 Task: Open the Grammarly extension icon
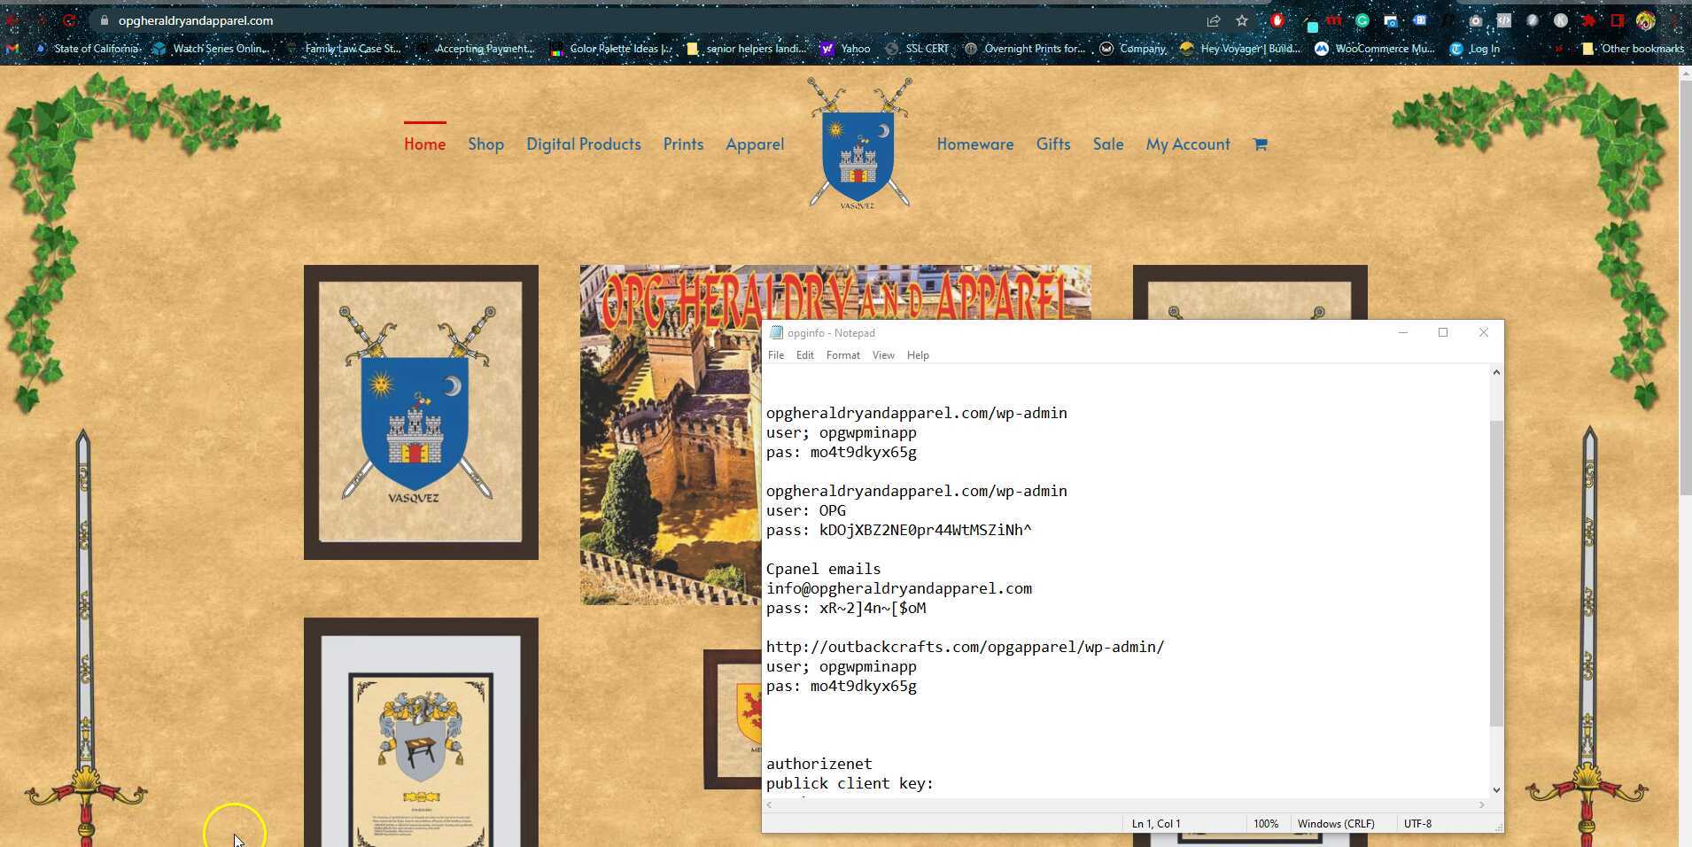(1362, 20)
